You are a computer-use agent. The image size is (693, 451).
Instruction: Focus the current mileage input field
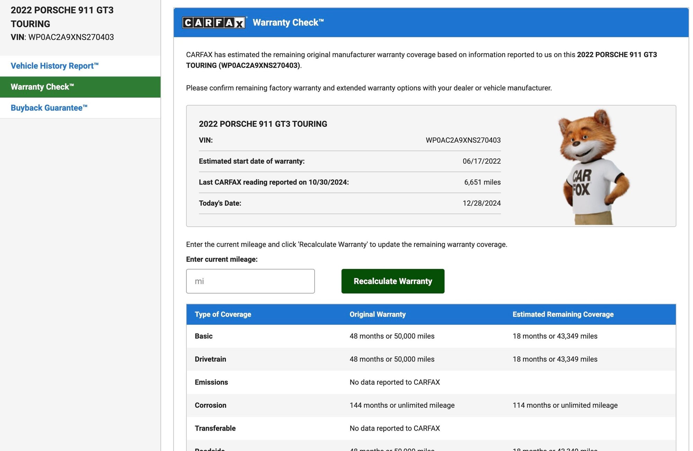point(250,281)
